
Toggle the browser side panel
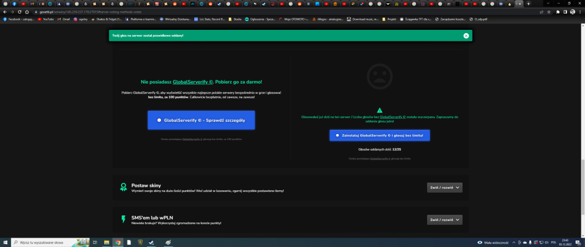[565, 12]
